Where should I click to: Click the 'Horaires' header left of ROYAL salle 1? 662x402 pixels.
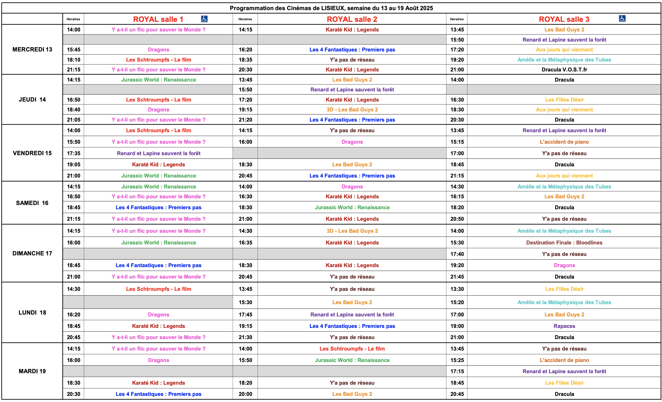click(x=73, y=19)
